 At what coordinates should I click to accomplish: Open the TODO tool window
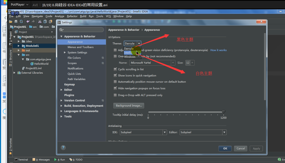tap(76, 160)
